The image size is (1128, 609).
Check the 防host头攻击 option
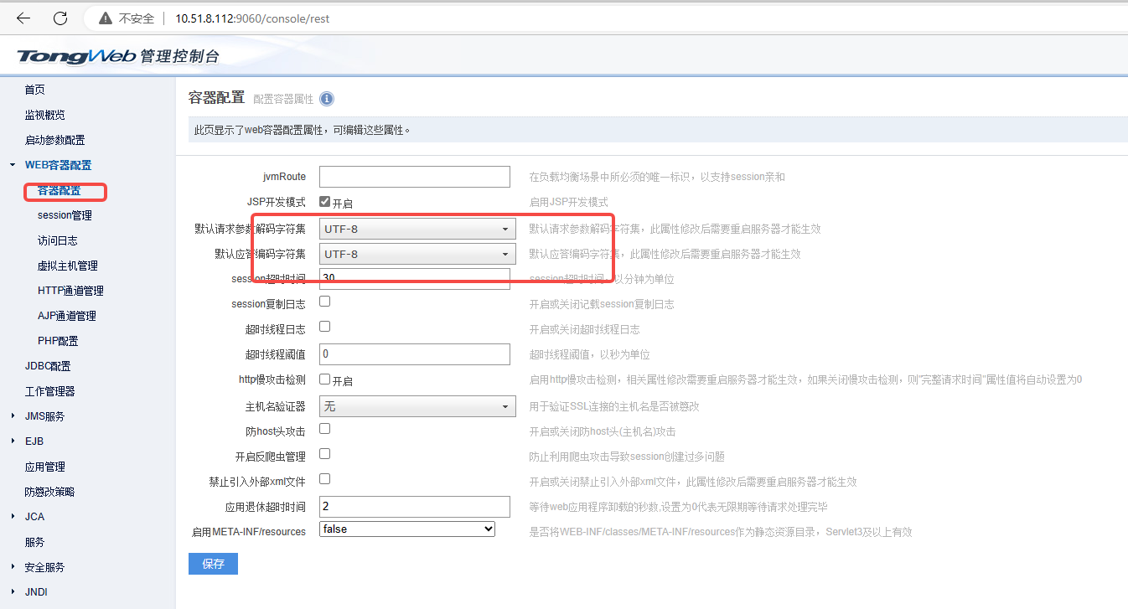[x=324, y=429]
